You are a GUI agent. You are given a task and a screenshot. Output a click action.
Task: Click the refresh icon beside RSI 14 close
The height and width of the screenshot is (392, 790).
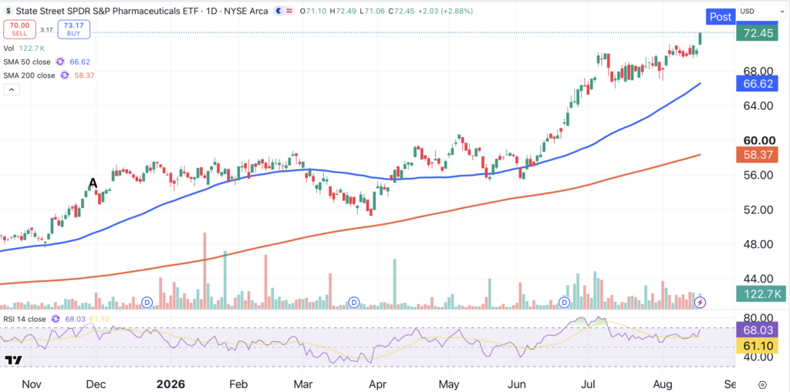56,319
